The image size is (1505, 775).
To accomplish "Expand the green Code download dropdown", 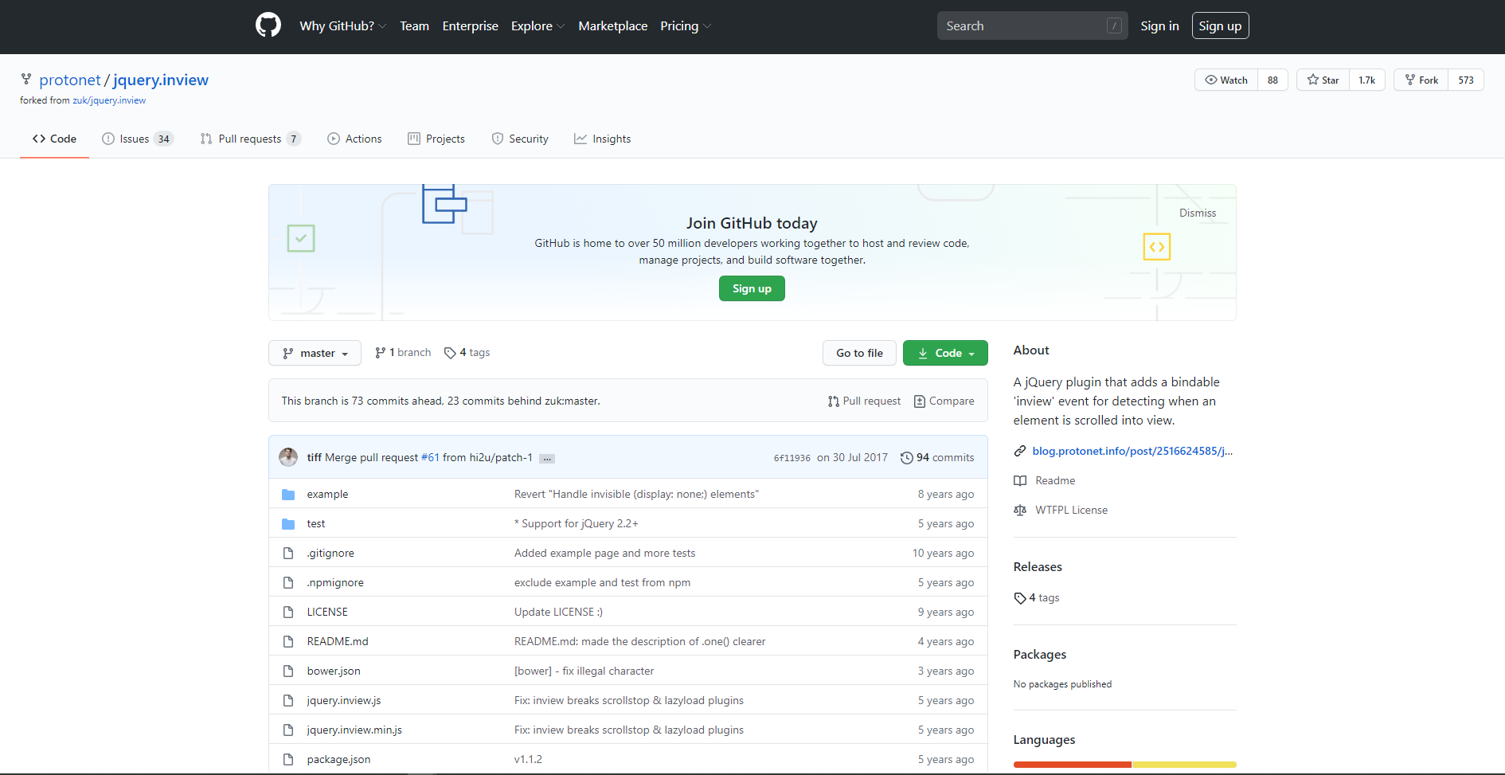I will coord(945,354).
